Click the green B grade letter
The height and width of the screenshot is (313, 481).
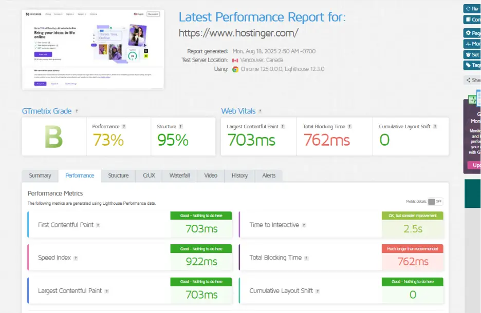[x=53, y=136]
